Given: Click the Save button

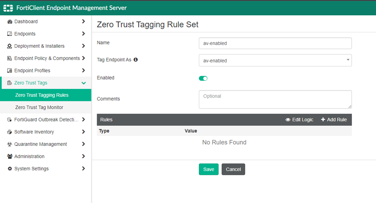Looking at the screenshot, I should [x=209, y=169].
